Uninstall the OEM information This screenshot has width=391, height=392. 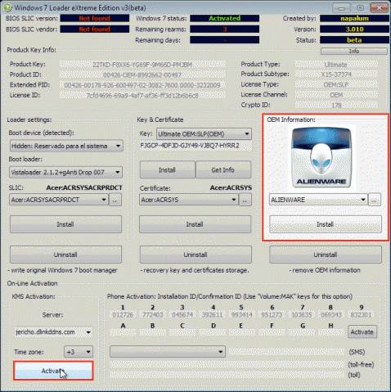click(326, 255)
